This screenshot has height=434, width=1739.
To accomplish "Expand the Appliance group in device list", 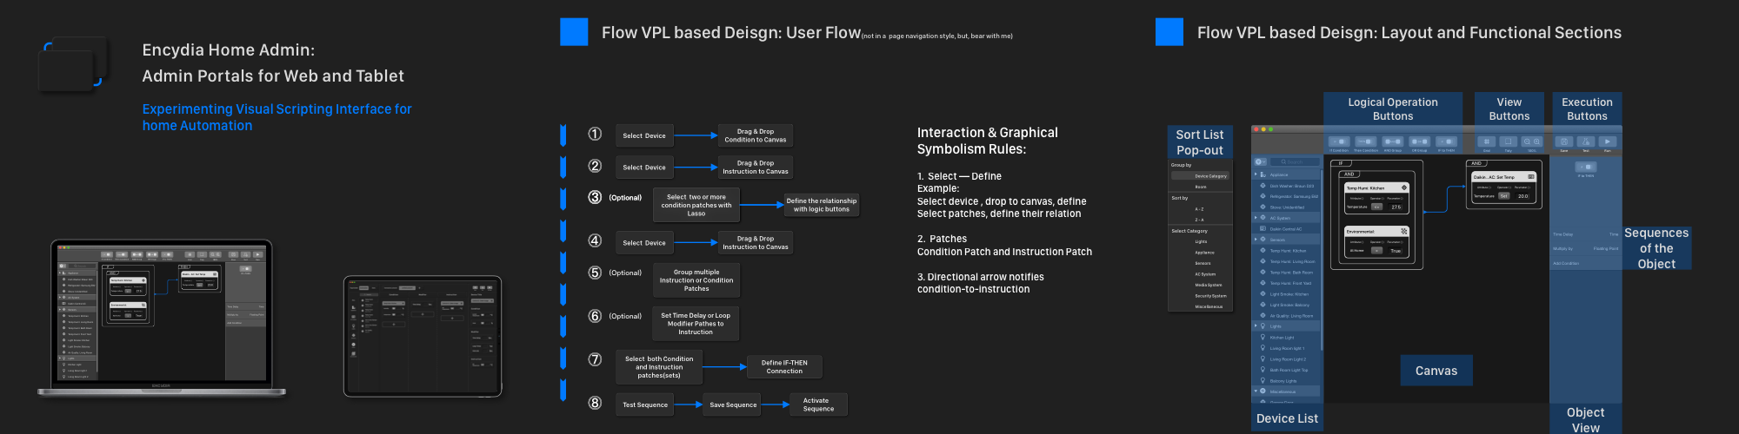I will 1256,174.
